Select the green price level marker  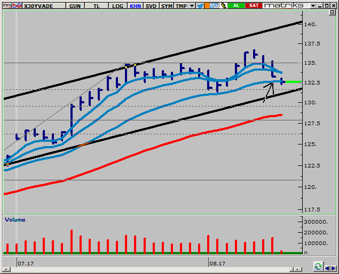294,82
